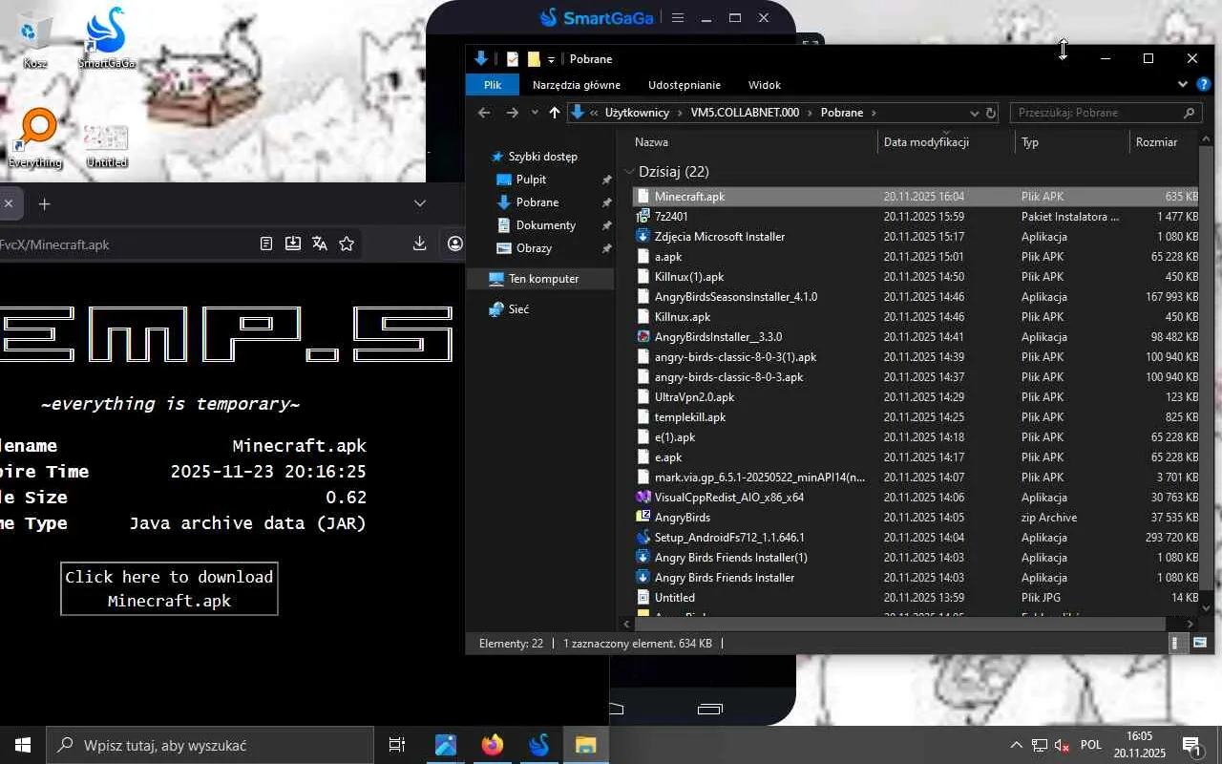Image resolution: width=1222 pixels, height=764 pixels.
Task: Click the volume icon in the system tray
Action: coord(1062,745)
